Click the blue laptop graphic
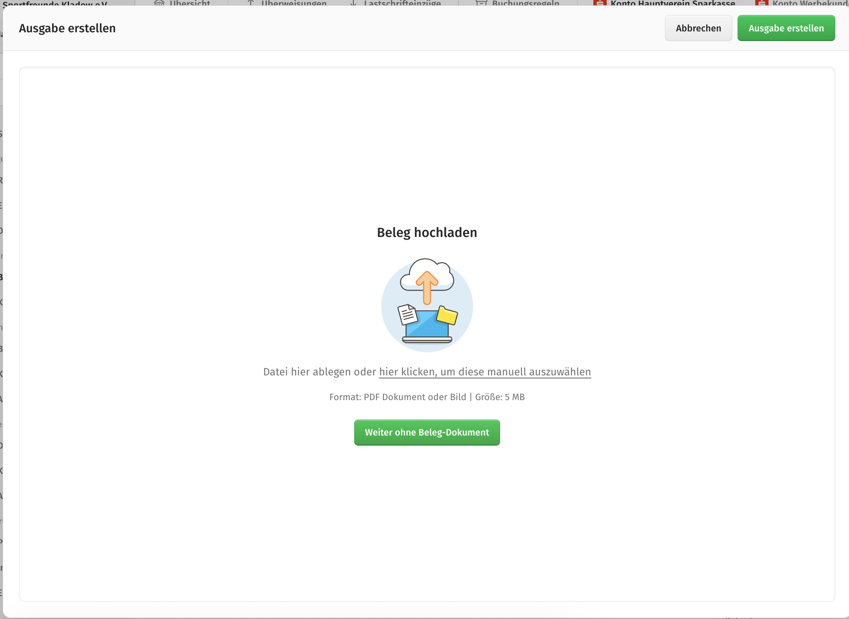 click(427, 327)
